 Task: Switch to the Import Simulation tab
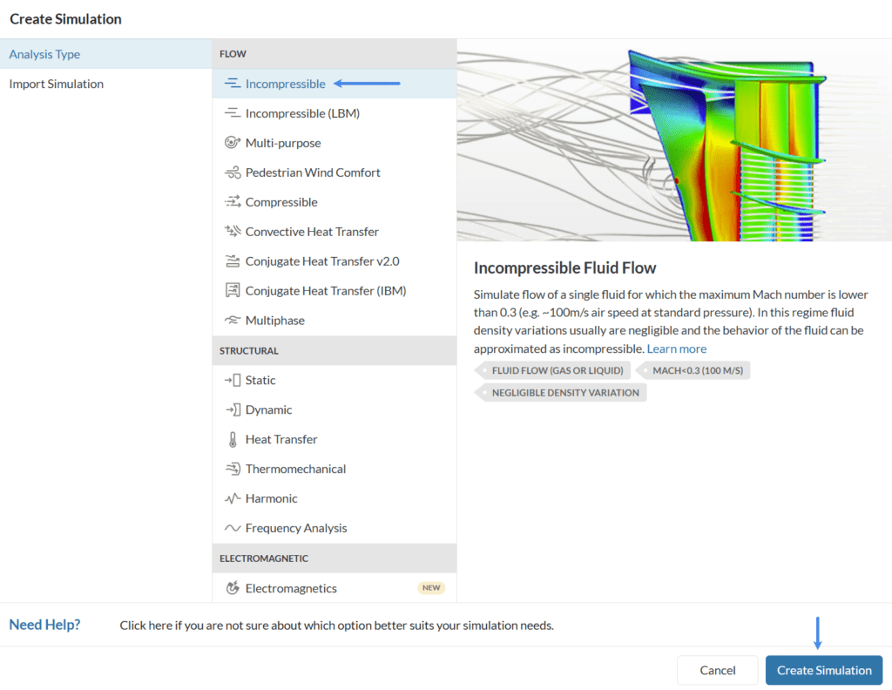tap(57, 83)
